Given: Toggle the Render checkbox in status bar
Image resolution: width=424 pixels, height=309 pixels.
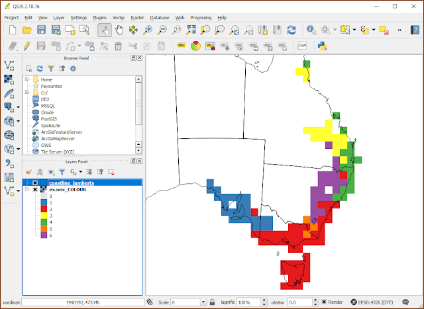Looking at the screenshot, I should pyautogui.click(x=324, y=302).
